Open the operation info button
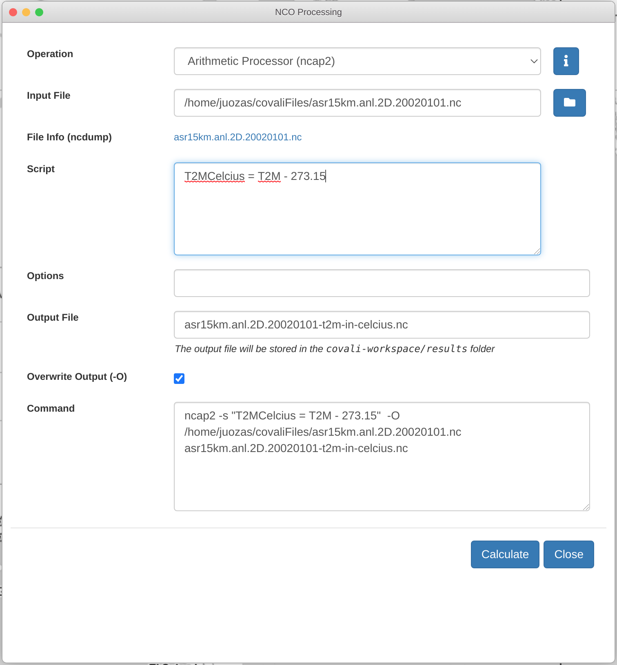This screenshot has width=617, height=665. [566, 61]
